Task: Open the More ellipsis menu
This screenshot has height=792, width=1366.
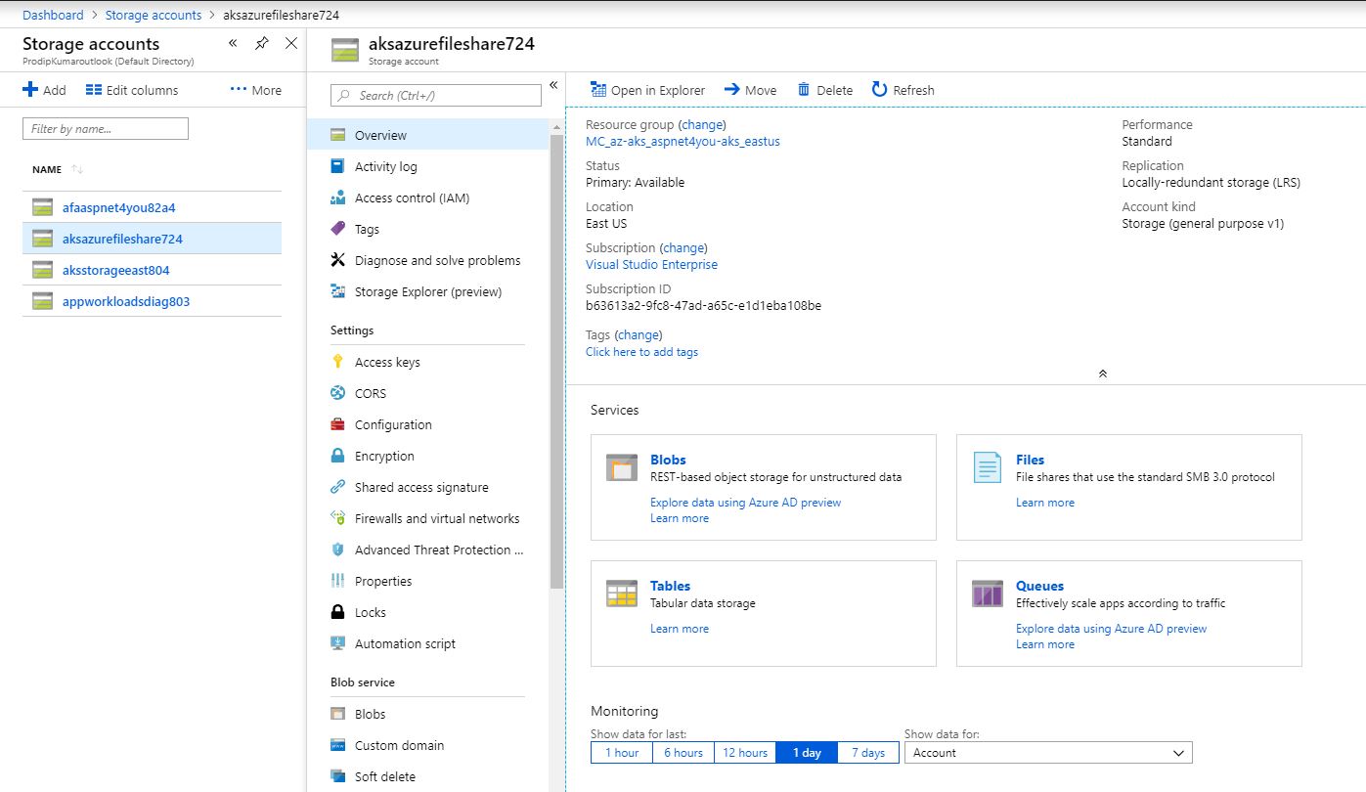Action: pos(255,90)
